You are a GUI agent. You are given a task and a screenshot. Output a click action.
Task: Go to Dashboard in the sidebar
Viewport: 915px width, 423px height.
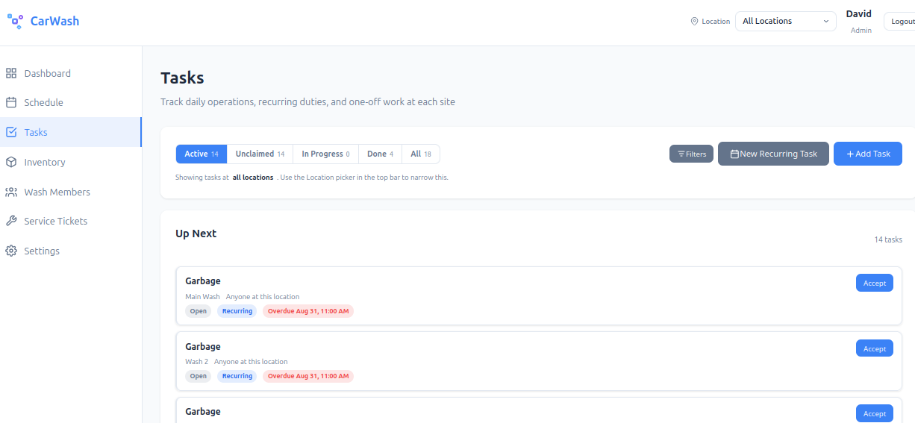click(x=71, y=73)
